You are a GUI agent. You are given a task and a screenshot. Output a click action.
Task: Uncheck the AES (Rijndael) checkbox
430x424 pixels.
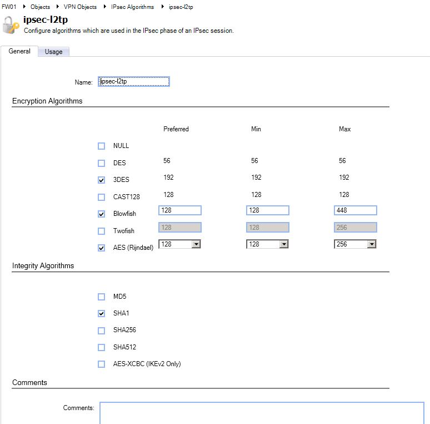(x=101, y=248)
